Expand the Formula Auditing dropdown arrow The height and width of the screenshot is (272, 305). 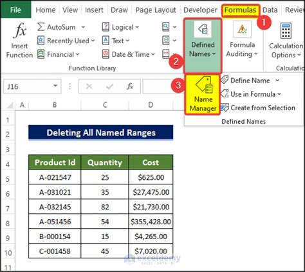pyautogui.click(x=255, y=54)
